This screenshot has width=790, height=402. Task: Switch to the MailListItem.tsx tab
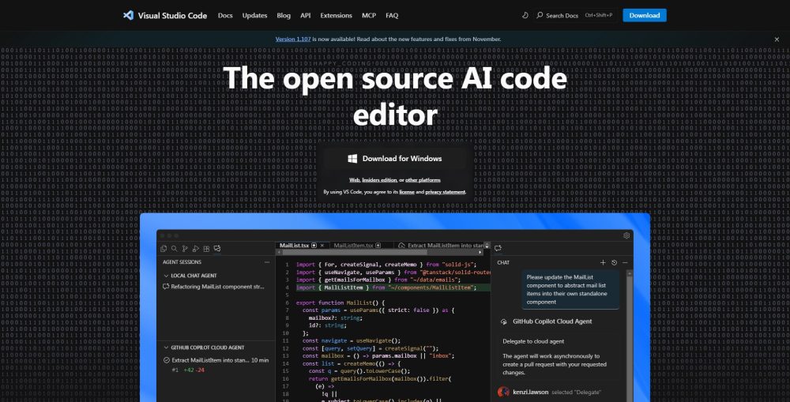[x=352, y=246]
